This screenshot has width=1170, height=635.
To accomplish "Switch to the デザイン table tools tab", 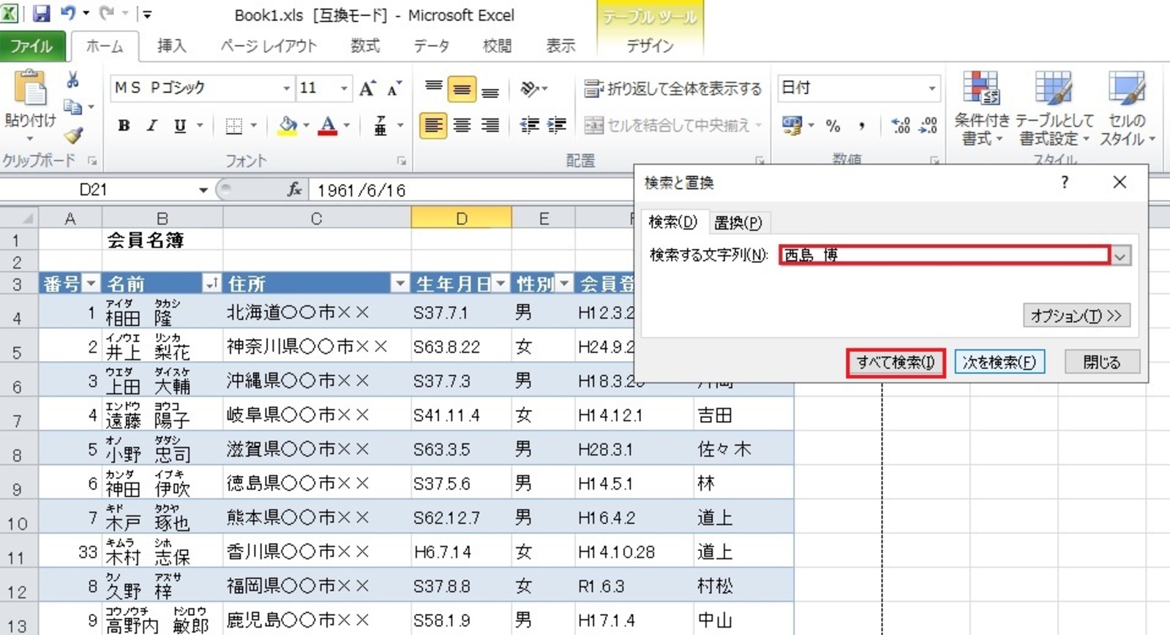I will point(650,46).
